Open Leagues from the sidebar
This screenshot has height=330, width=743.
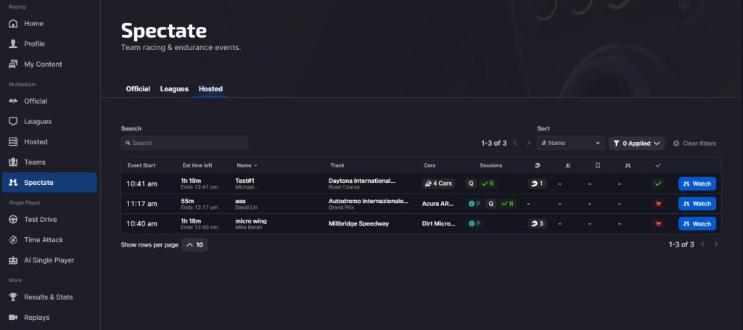(38, 121)
